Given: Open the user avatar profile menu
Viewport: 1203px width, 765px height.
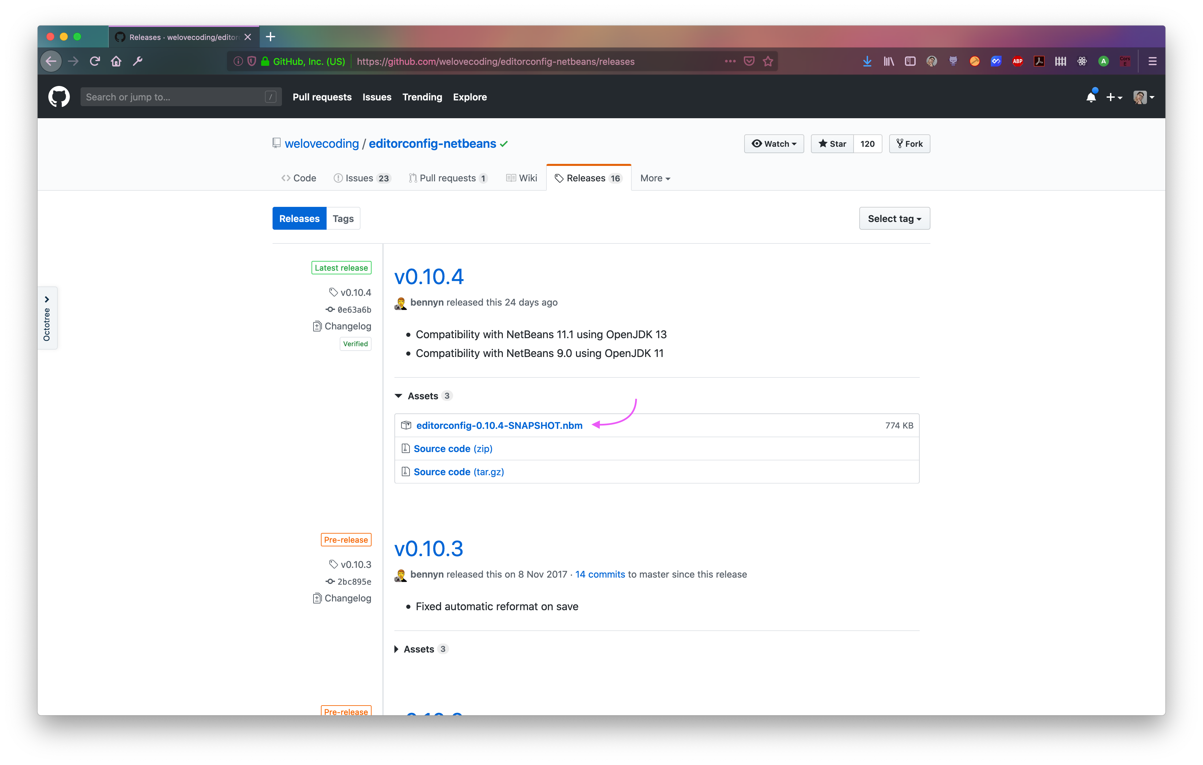Looking at the screenshot, I should (x=1144, y=97).
